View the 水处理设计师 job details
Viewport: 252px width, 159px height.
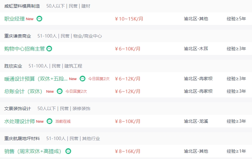click(x=20, y=121)
